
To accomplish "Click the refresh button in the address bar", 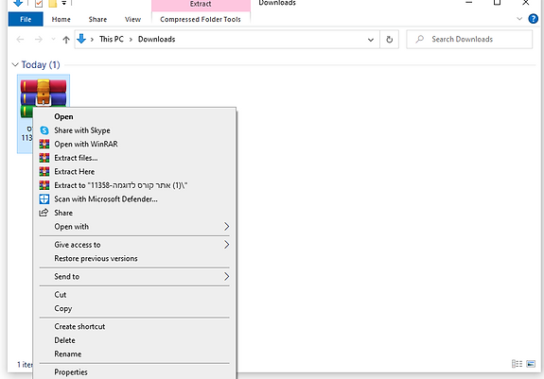I will point(389,39).
